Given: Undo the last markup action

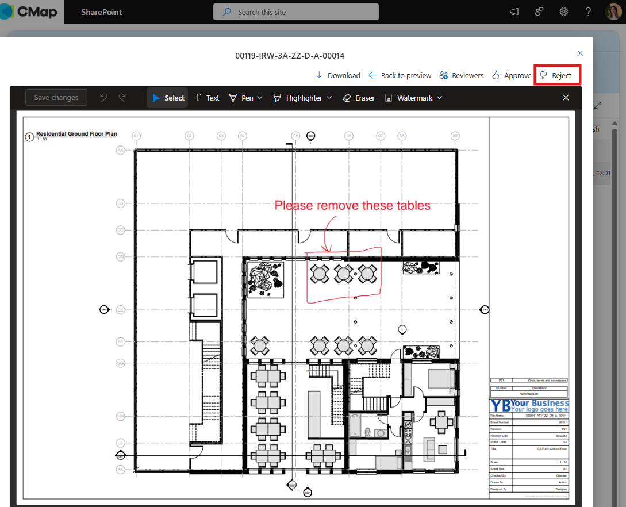Looking at the screenshot, I should (103, 97).
